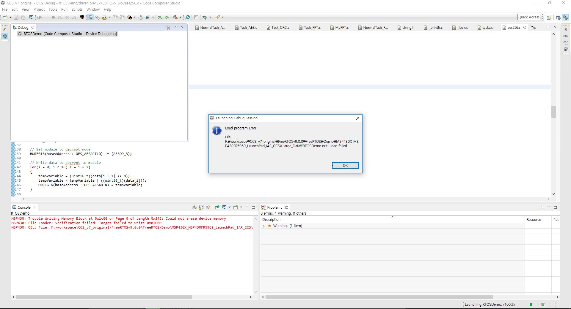
Task: Click the editor vertical scrollbar thumb
Action: (x=553, y=112)
